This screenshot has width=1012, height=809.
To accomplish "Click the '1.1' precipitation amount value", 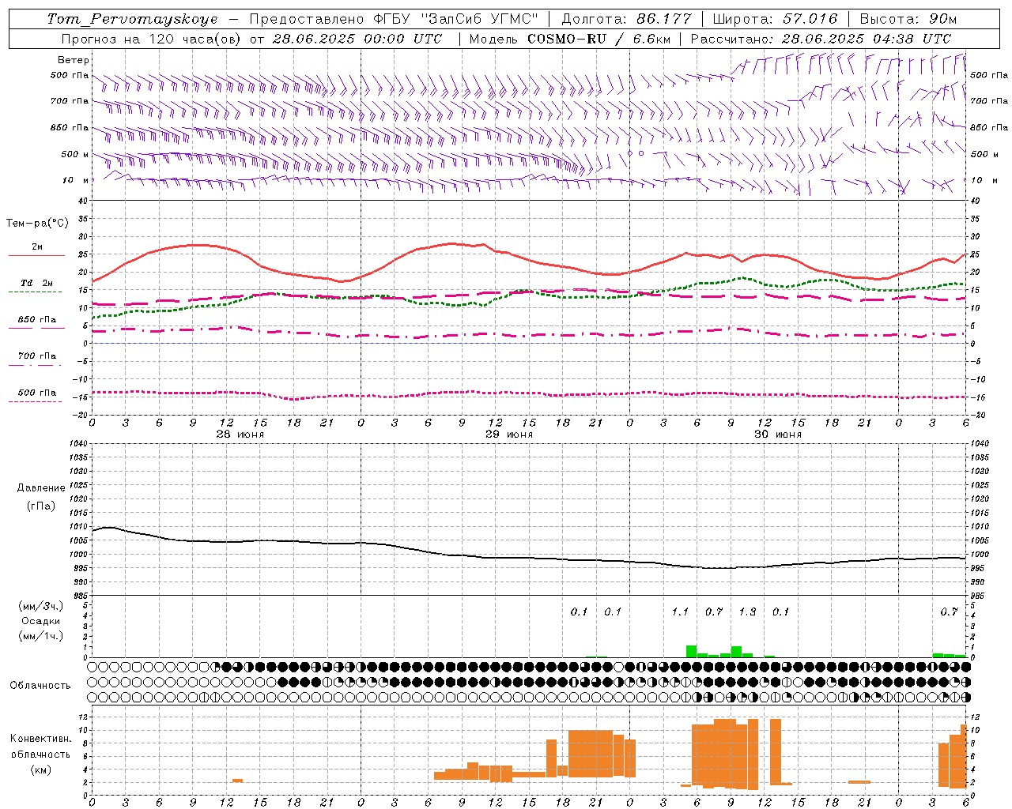I will tap(680, 611).
